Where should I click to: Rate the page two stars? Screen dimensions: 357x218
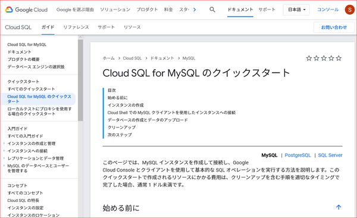tap(317, 58)
